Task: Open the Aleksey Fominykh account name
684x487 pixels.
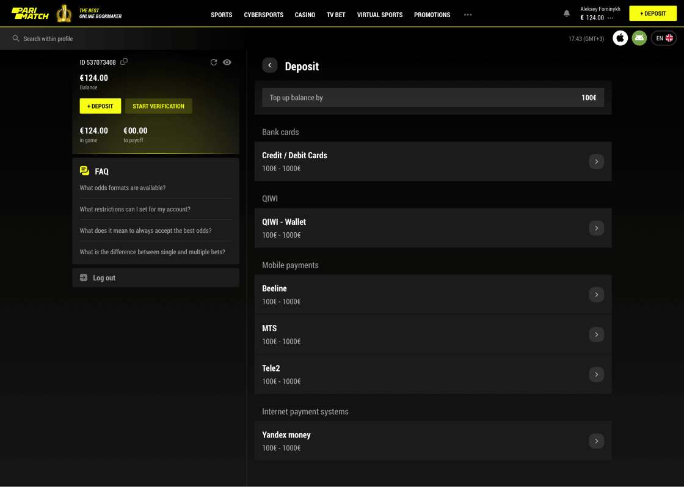Action: click(600, 9)
